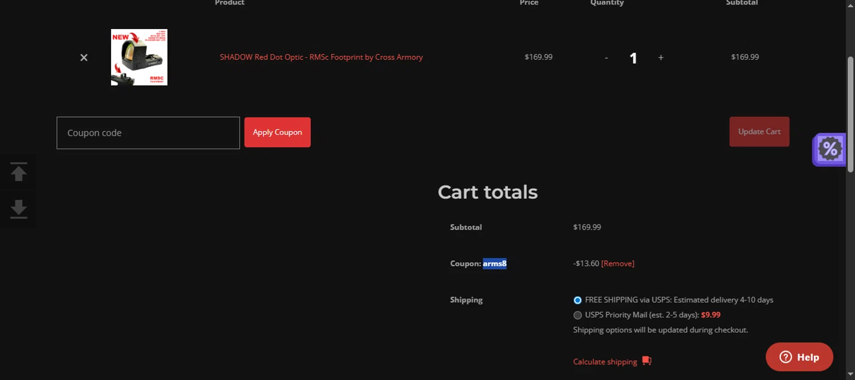
Task: Click the highlighted arms8 coupon code text
Action: pos(495,263)
